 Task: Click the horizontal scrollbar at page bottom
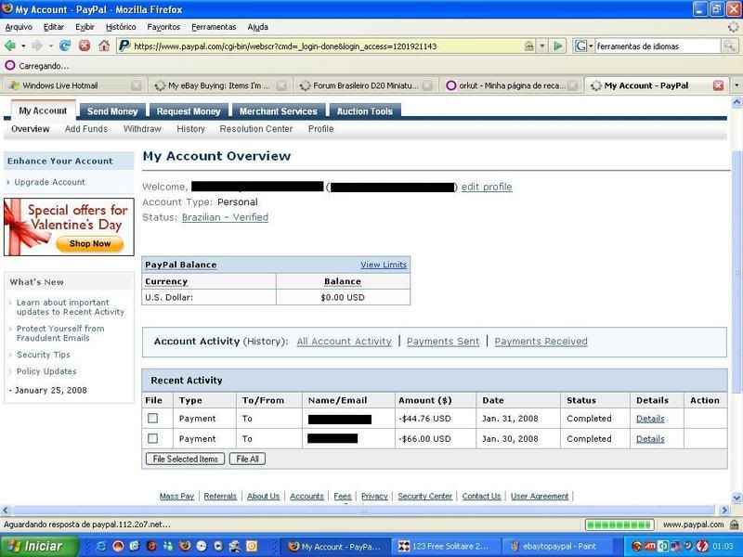364,510
